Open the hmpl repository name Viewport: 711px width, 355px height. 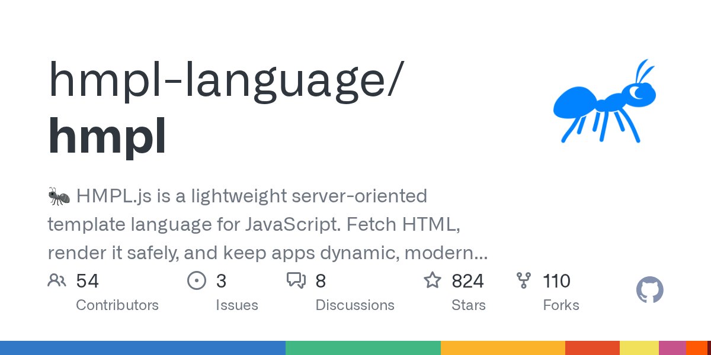107,135
